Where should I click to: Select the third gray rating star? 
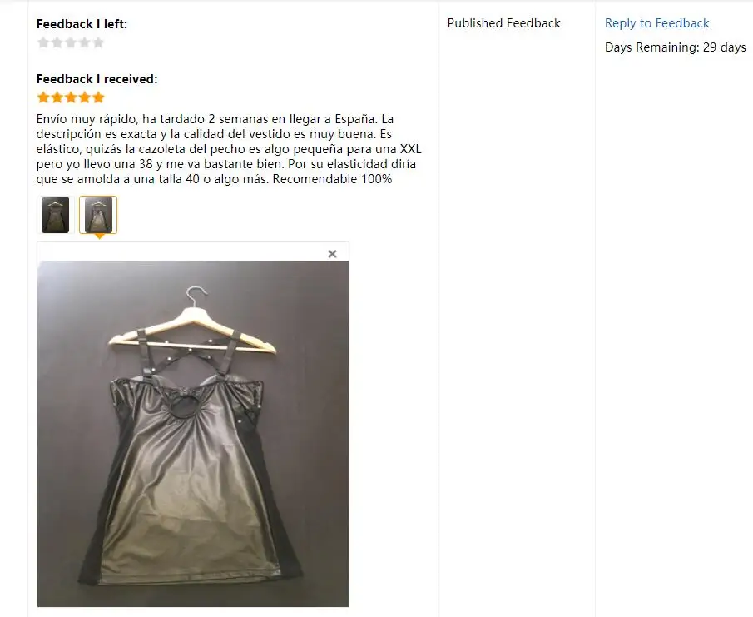coord(71,42)
